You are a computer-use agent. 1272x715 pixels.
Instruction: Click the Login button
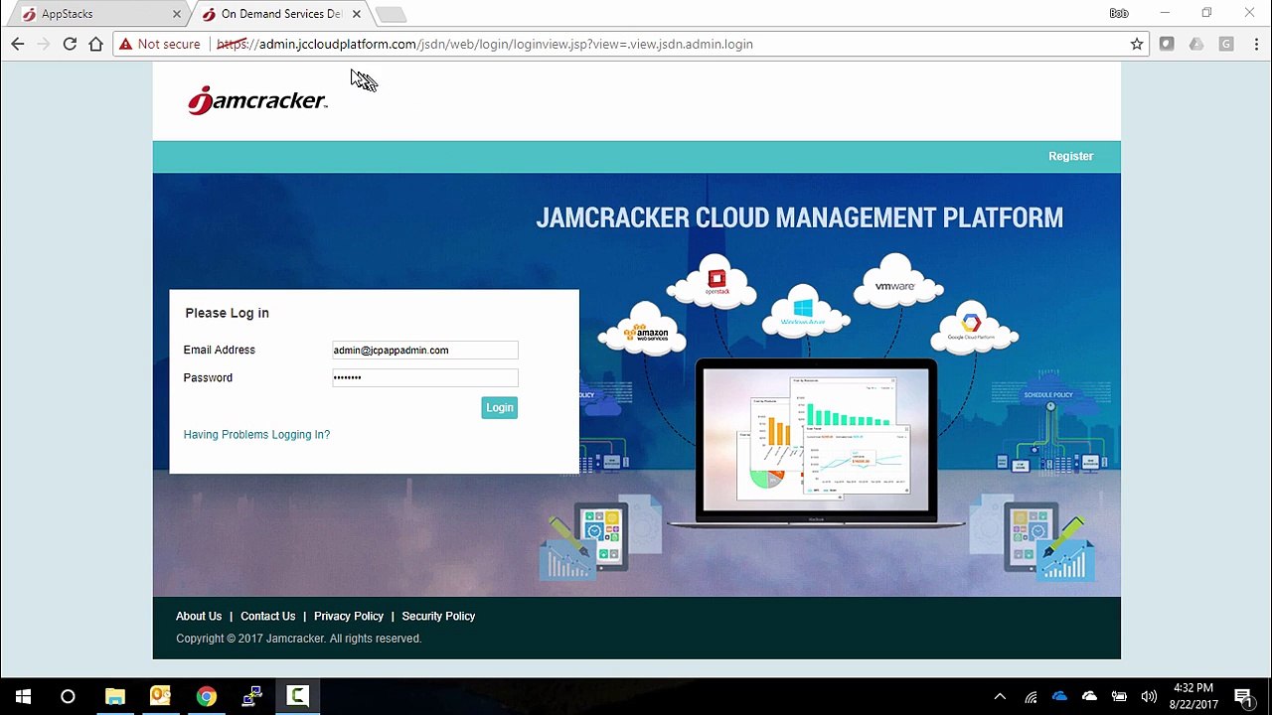click(x=500, y=407)
